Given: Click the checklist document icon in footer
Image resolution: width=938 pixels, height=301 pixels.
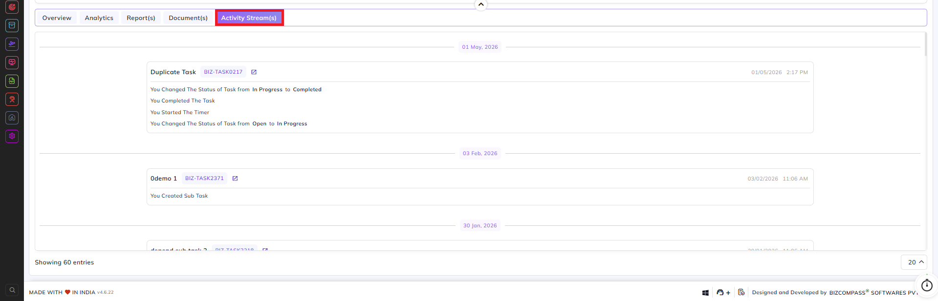Looking at the screenshot, I should (x=742, y=292).
